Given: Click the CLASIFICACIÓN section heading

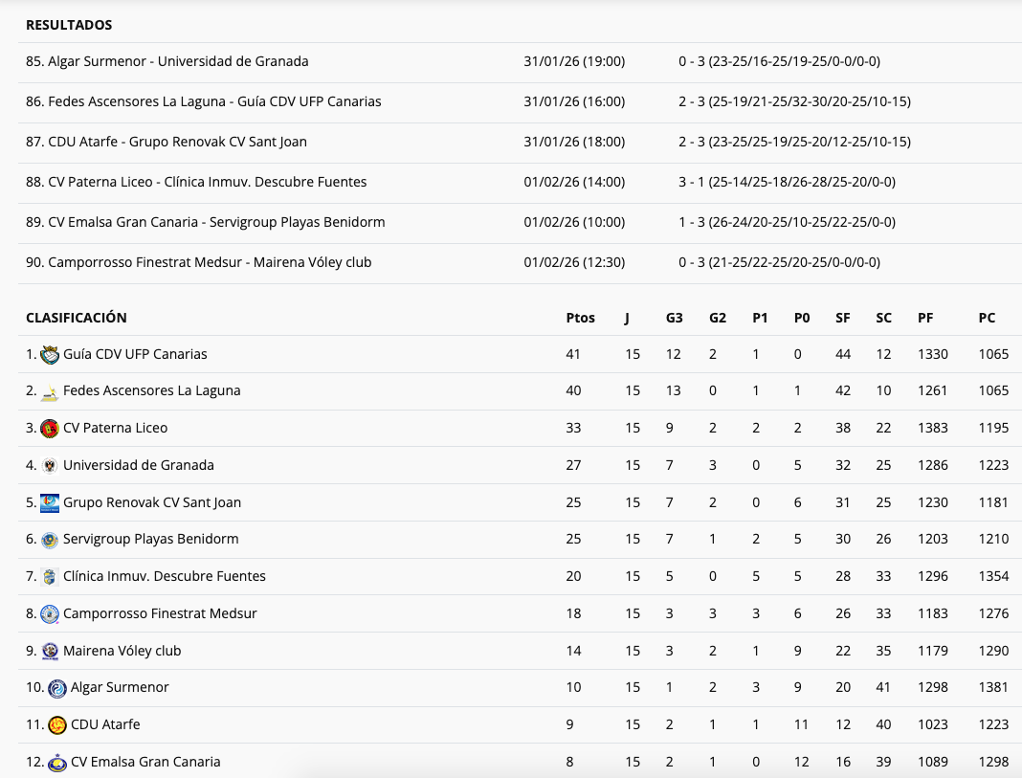Looking at the screenshot, I should [77, 318].
